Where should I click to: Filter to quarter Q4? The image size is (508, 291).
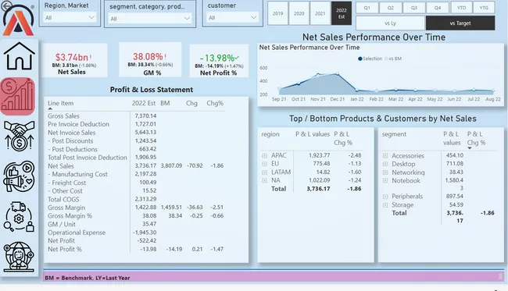(438, 8)
